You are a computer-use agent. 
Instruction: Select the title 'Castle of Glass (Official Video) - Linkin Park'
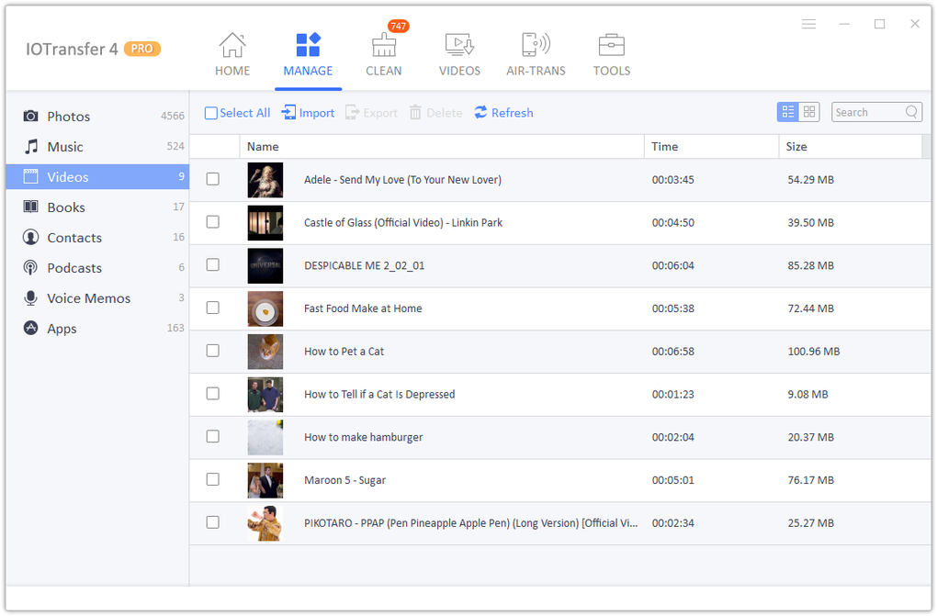(403, 223)
